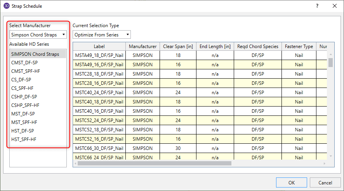Click the vertical scrollbar down arrow
This screenshot has height=191, width=344.
point(330,156)
